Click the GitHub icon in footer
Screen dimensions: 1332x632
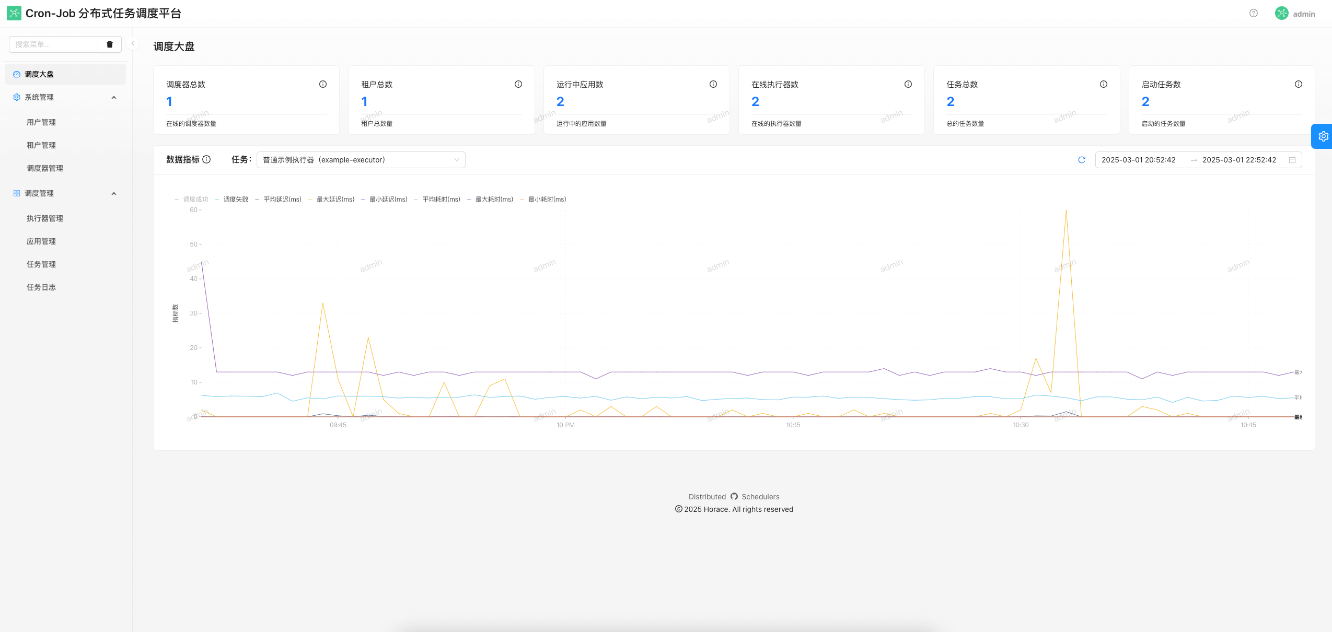[734, 496]
